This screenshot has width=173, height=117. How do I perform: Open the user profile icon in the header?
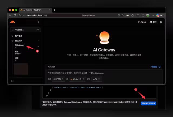(161, 22)
